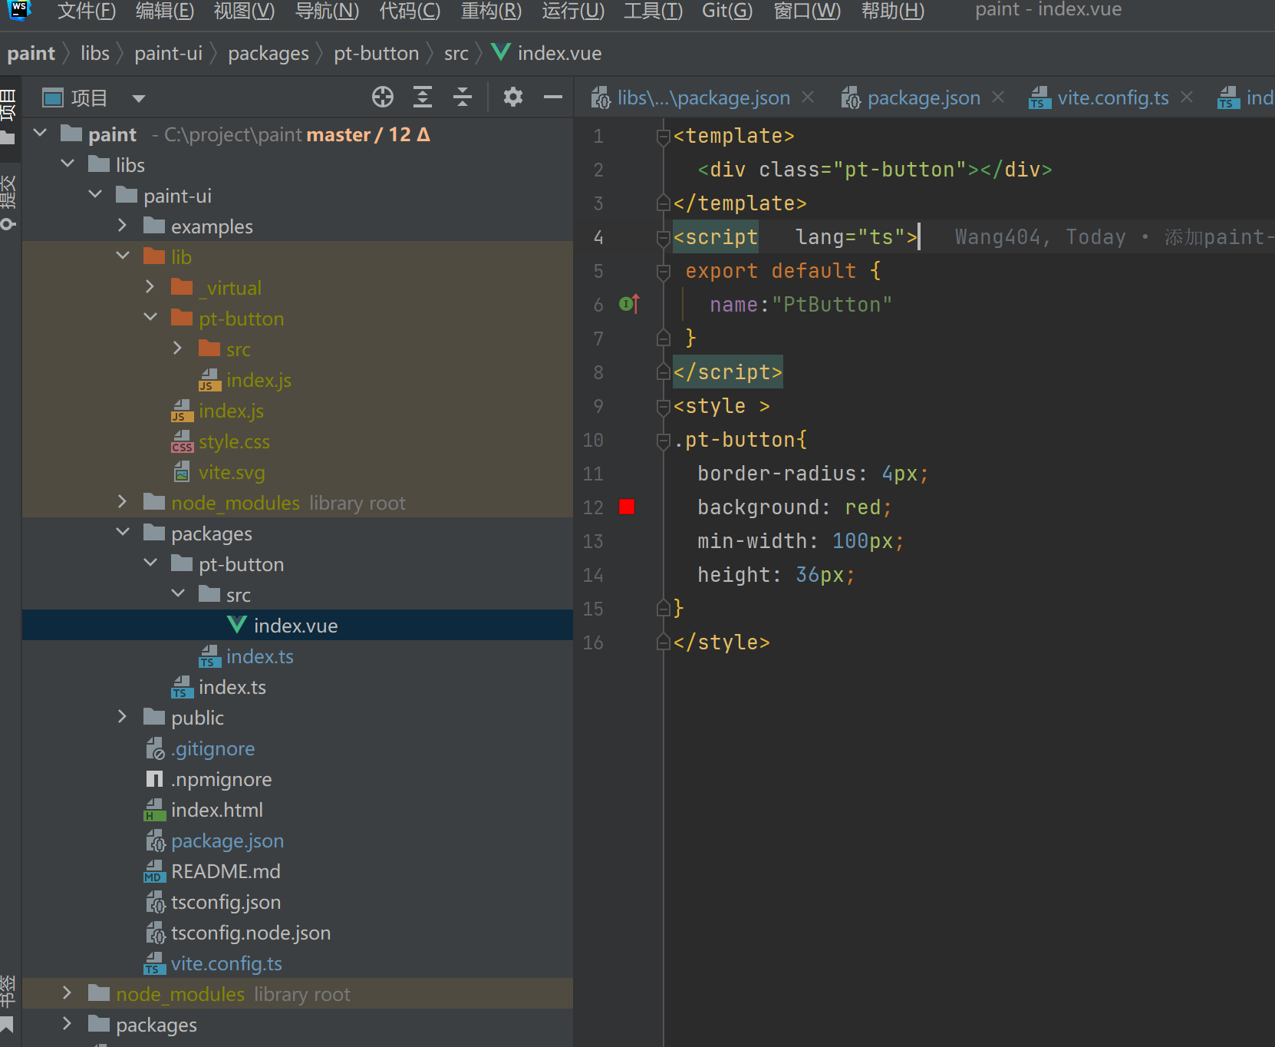
Task: Collapse the orange pt-button folder under lib
Action: (151, 318)
